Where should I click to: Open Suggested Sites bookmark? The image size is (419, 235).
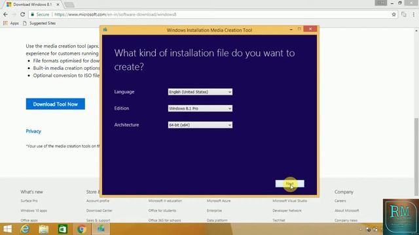tap(39, 23)
